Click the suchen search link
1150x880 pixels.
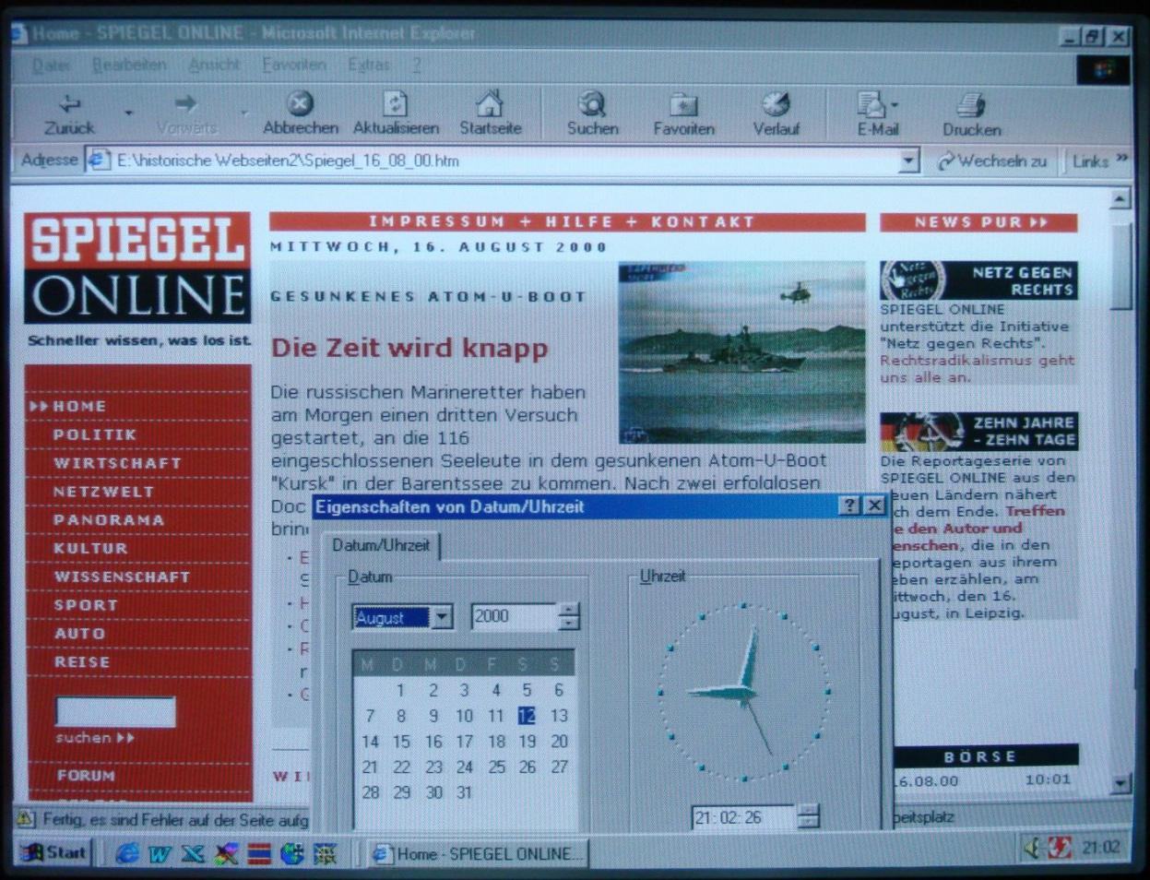point(94,738)
